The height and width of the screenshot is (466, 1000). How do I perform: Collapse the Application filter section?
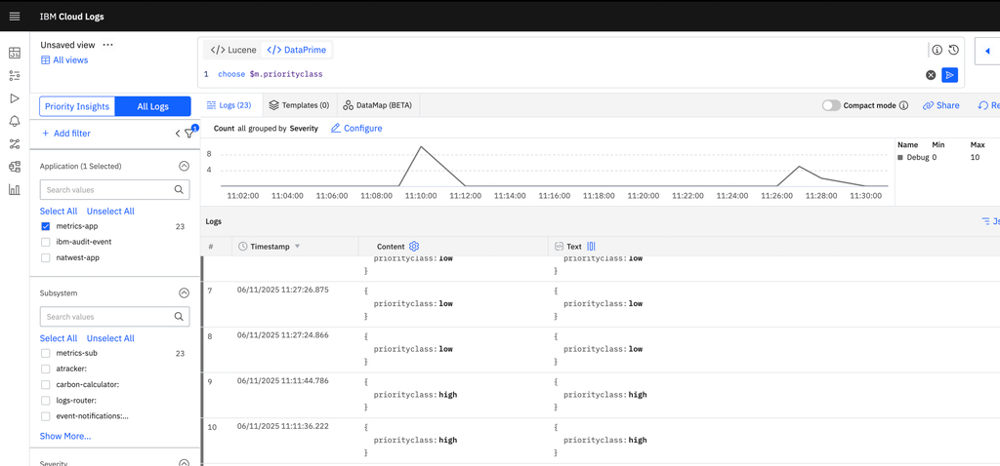click(184, 166)
